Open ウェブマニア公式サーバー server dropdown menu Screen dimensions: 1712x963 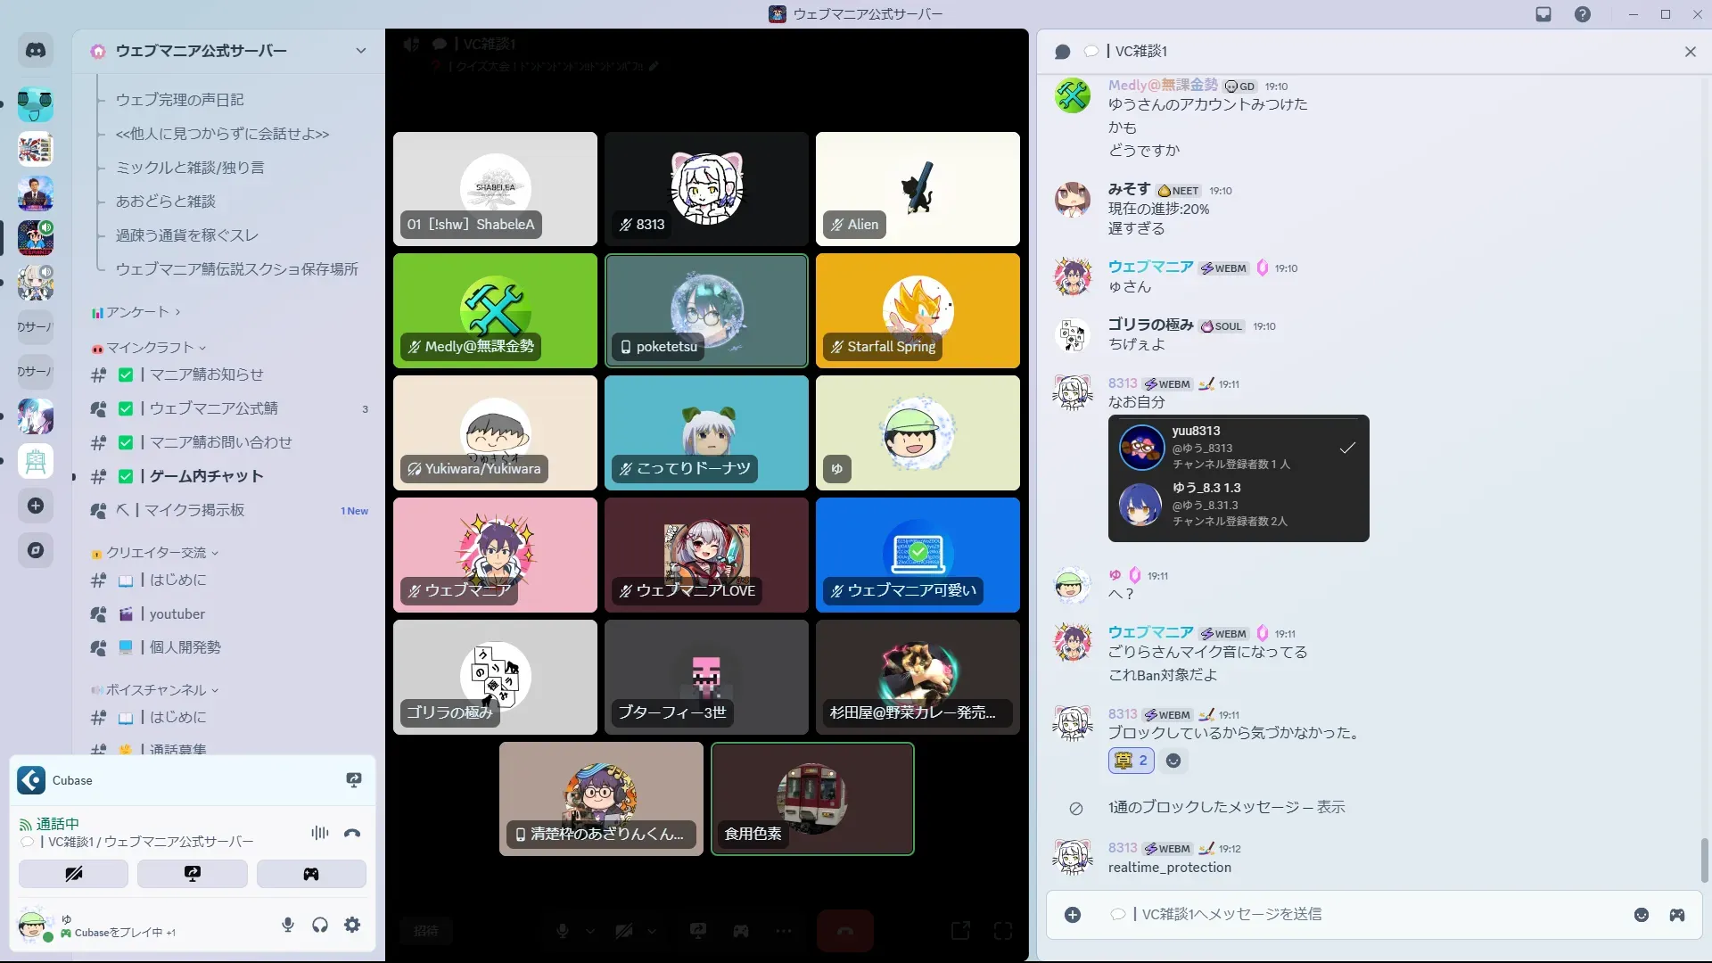click(x=360, y=51)
